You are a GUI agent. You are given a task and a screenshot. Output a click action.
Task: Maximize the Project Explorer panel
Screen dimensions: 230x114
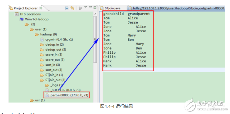click(95, 7)
